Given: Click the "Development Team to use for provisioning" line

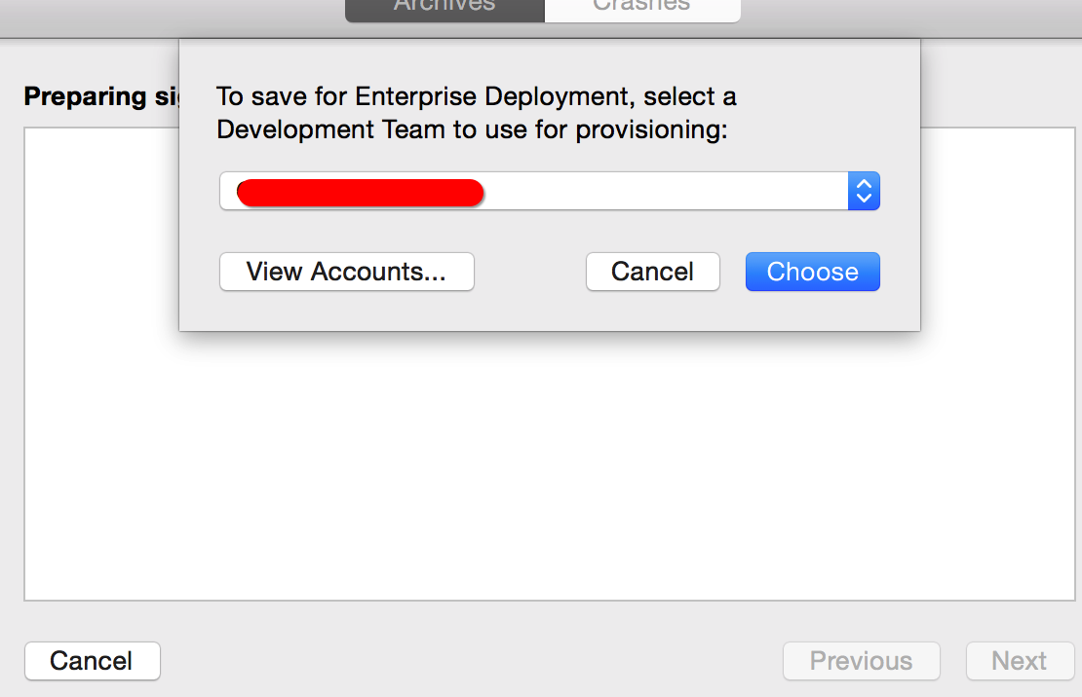Looking at the screenshot, I should (472, 129).
